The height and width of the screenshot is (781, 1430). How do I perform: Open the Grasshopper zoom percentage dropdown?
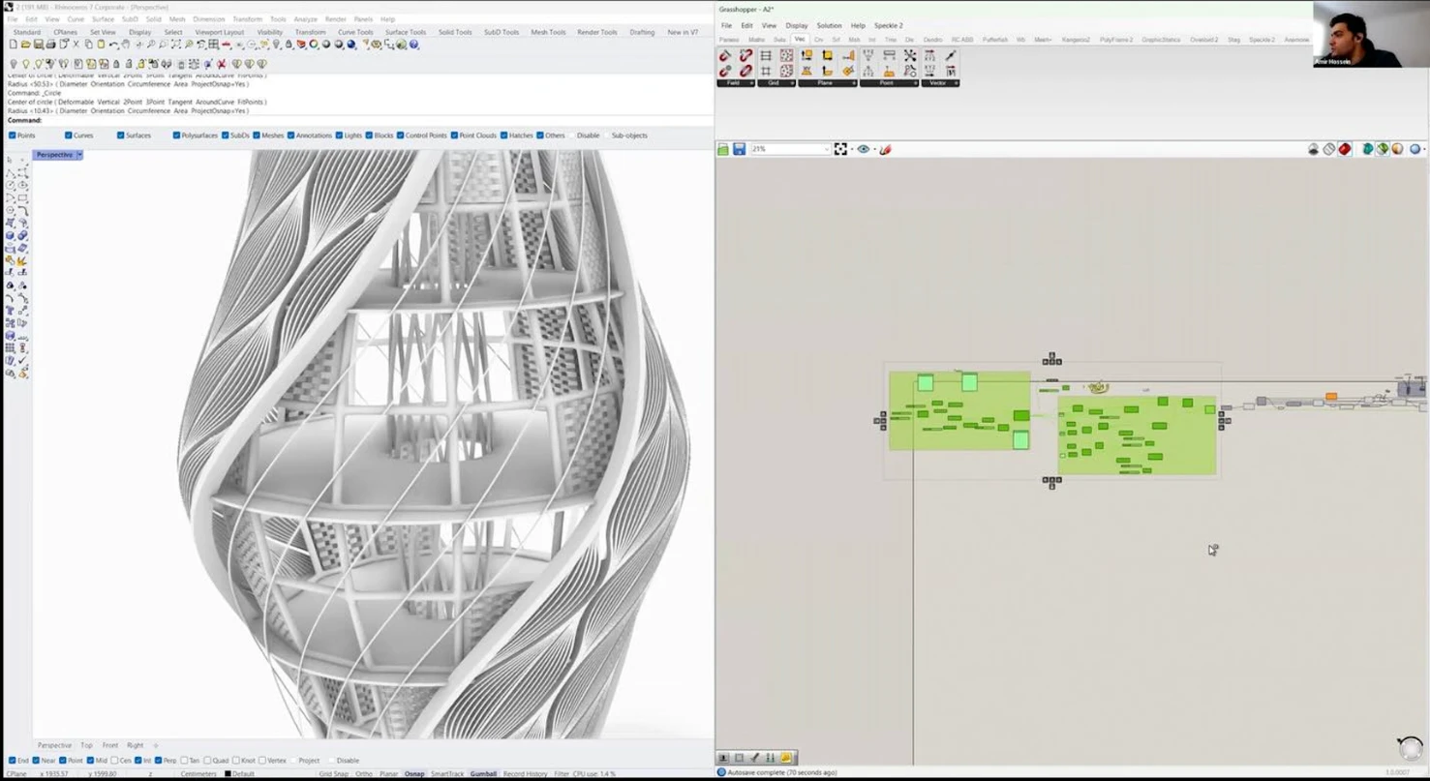(826, 149)
